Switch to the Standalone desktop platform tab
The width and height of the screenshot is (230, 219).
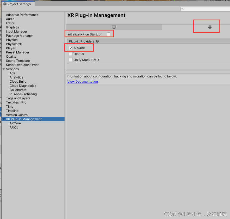click(x=114, y=27)
